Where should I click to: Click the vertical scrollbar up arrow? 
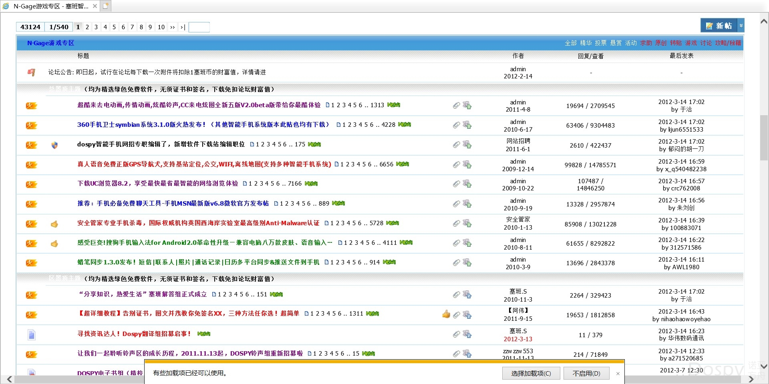(764, 22)
